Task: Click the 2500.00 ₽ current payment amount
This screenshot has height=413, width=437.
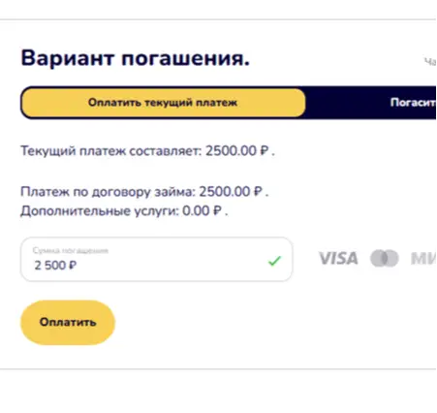Action: [x=237, y=151]
